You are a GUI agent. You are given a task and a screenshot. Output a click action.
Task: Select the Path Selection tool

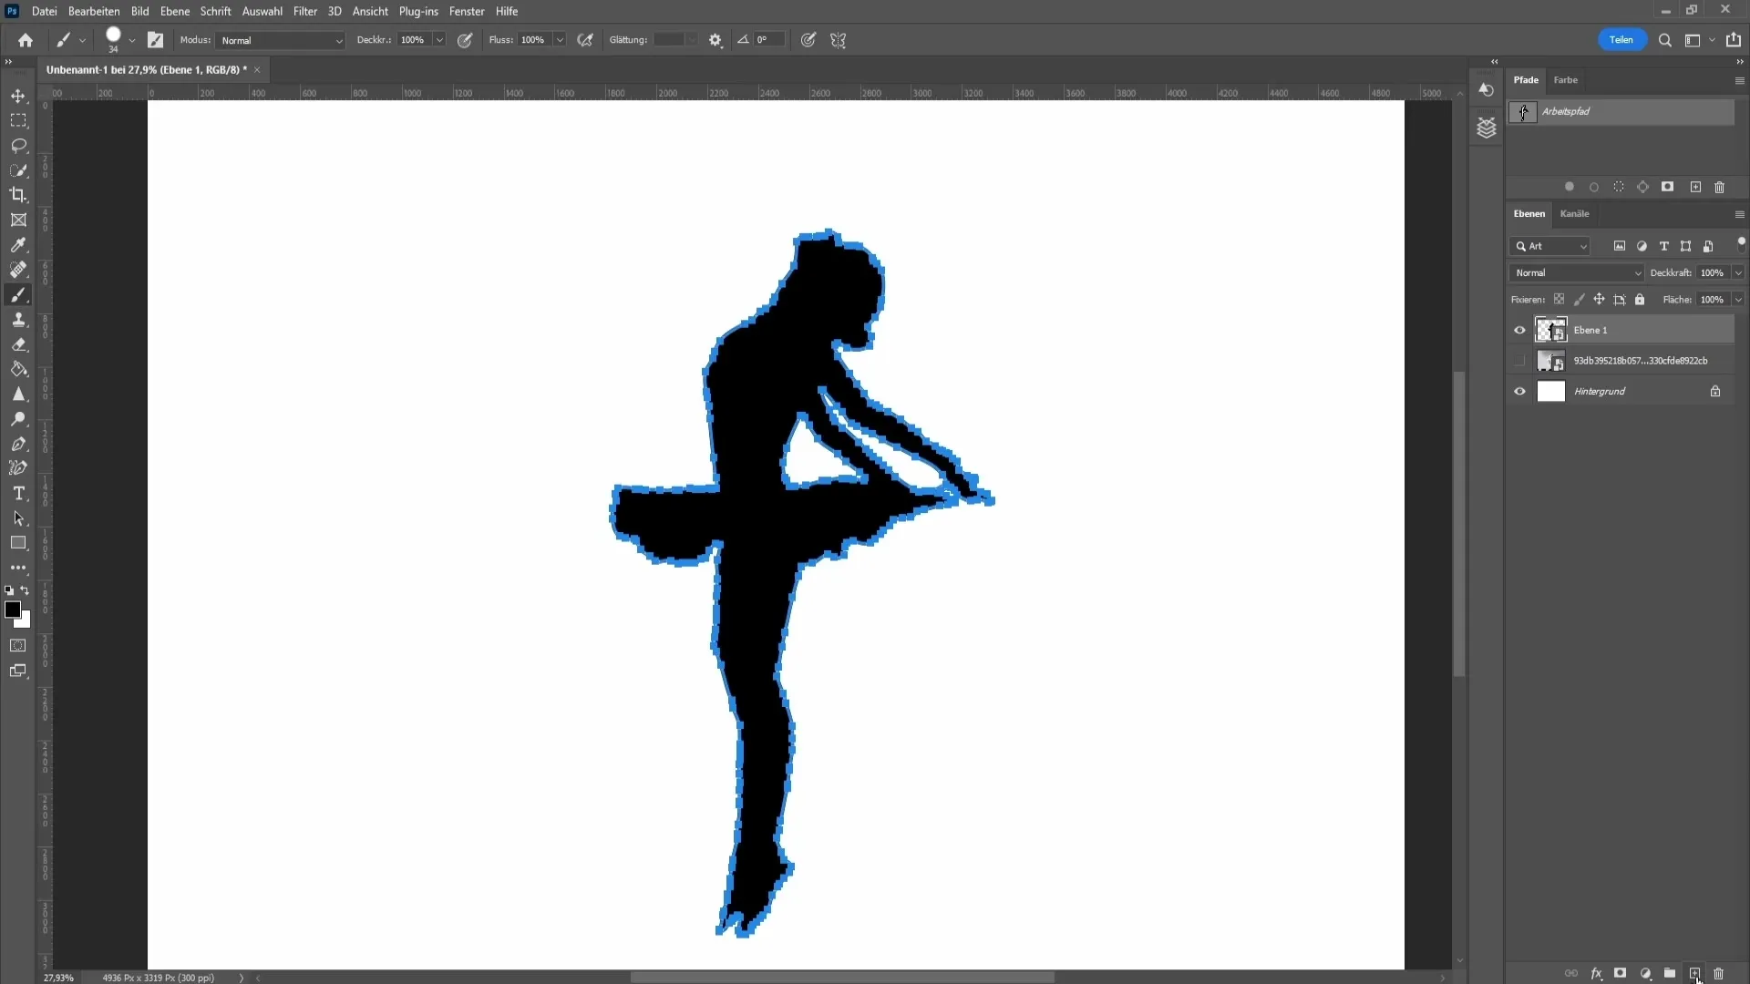(18, 519)
